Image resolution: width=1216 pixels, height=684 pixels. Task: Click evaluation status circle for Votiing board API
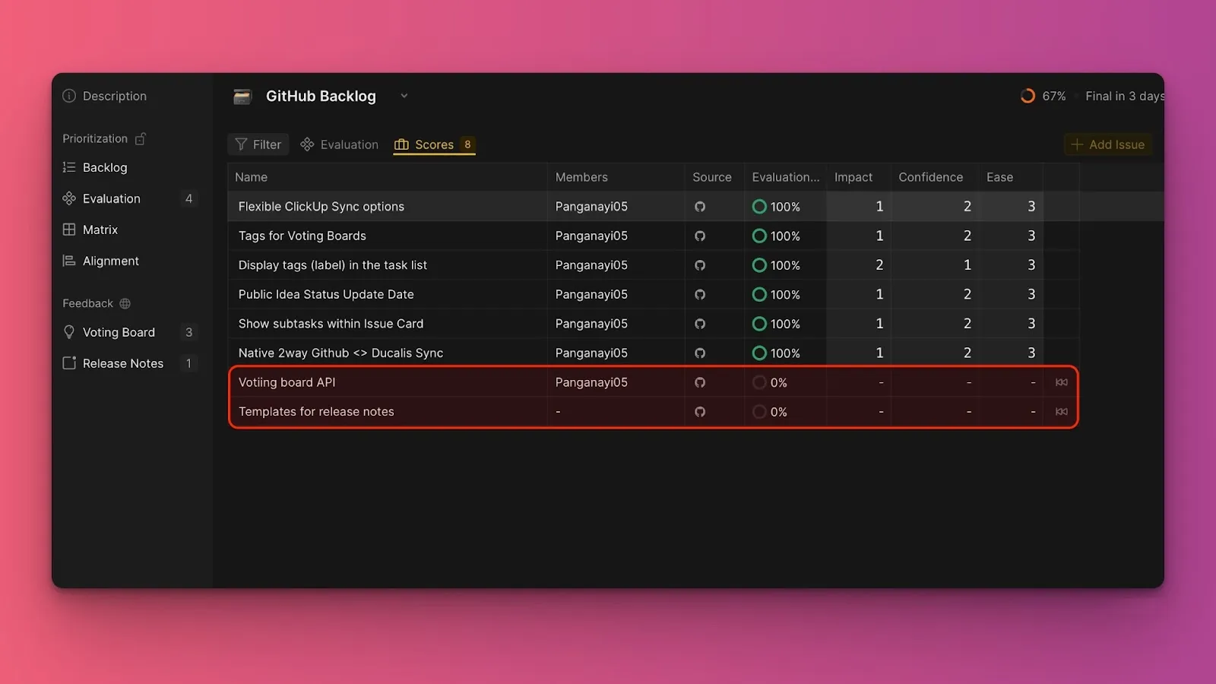click(x=758, y=382)
